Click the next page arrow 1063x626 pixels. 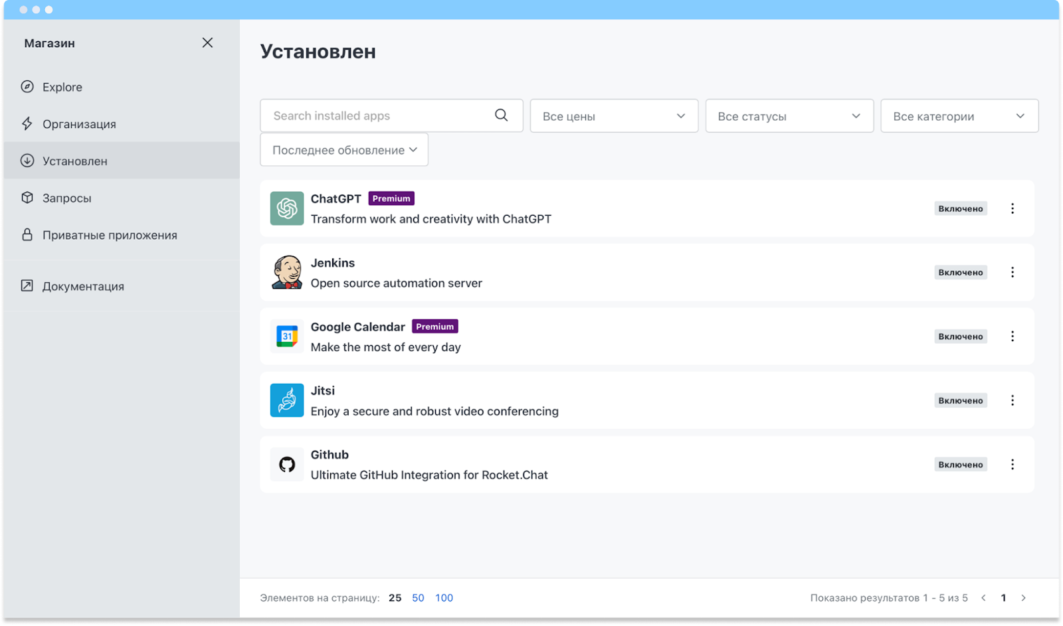1024,597
